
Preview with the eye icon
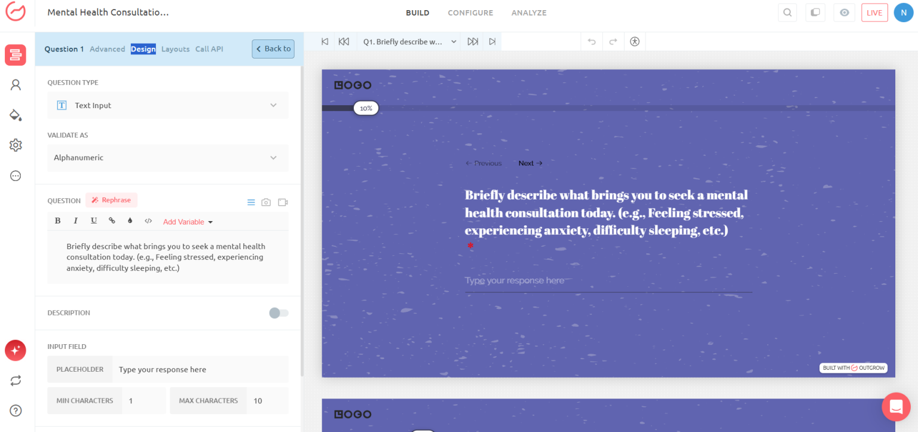844,13
